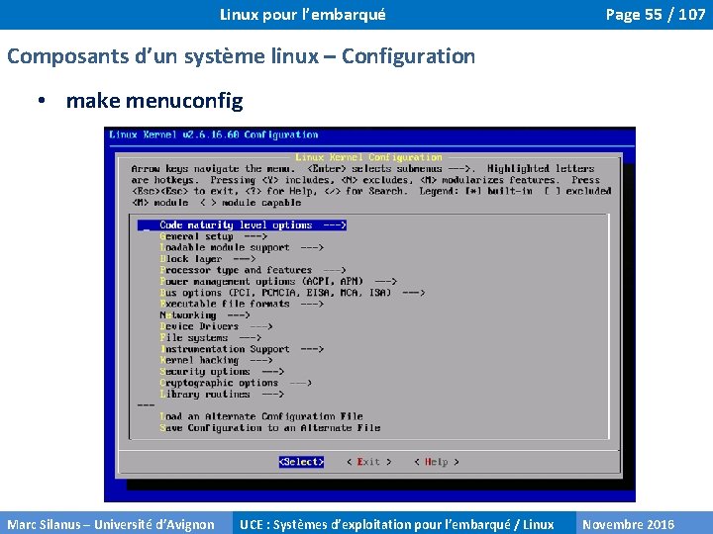This screenshot has height=534, width=713.
Task: Click the Exit button
Action: [x=368, y=462]
